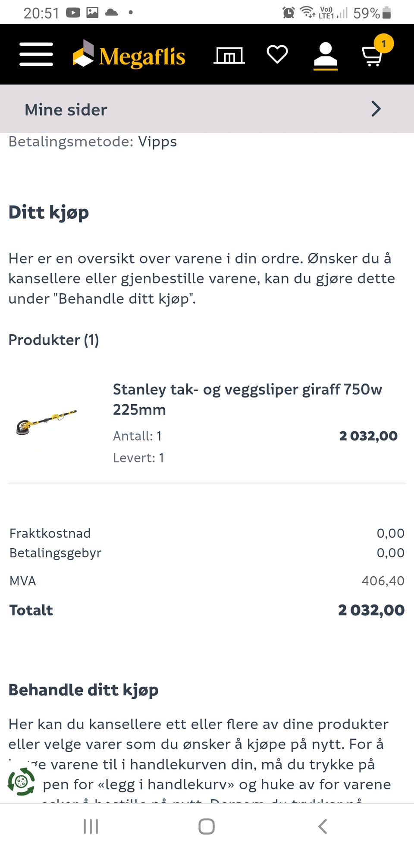
Task: Tap the Produkter (1) heading
Action: coord(54,340)
